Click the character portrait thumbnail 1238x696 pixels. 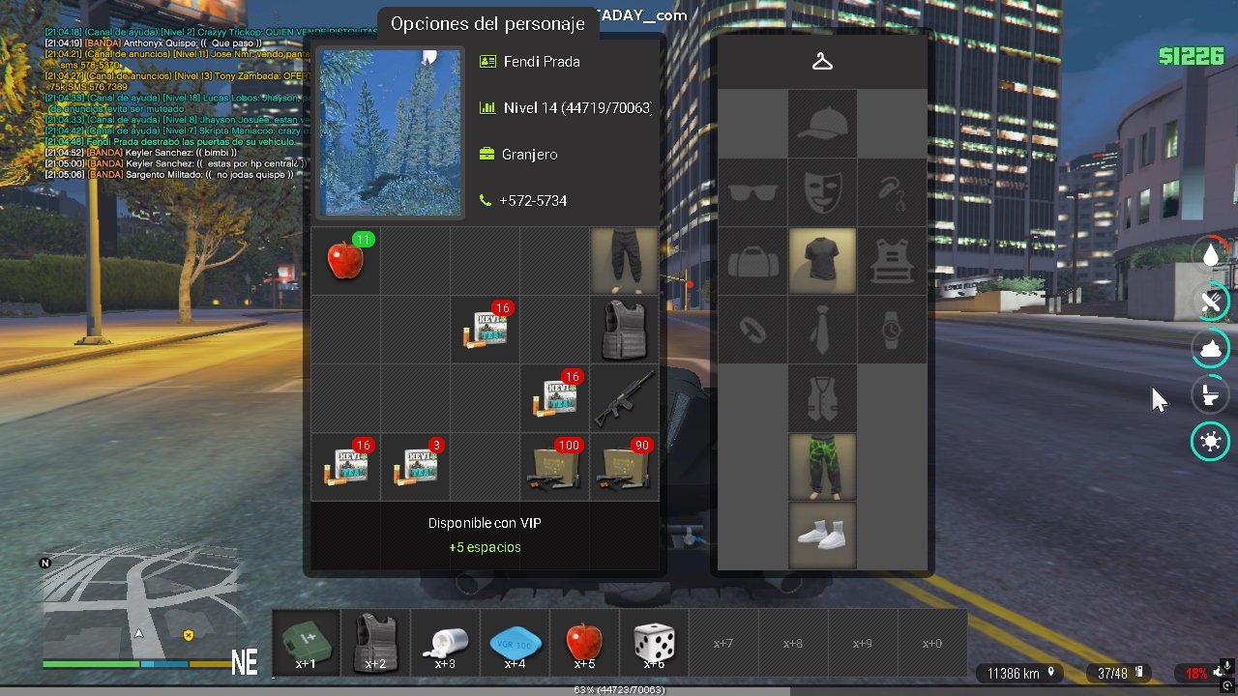point(391,132)
